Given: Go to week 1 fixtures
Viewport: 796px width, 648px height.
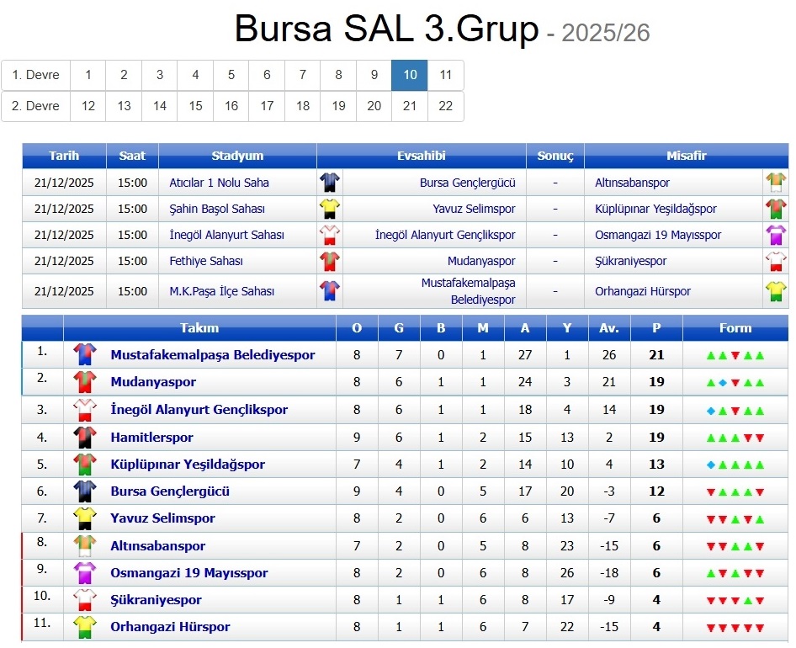Looking at the screenshot, I should pyautogui.click(x=88, y=75).
